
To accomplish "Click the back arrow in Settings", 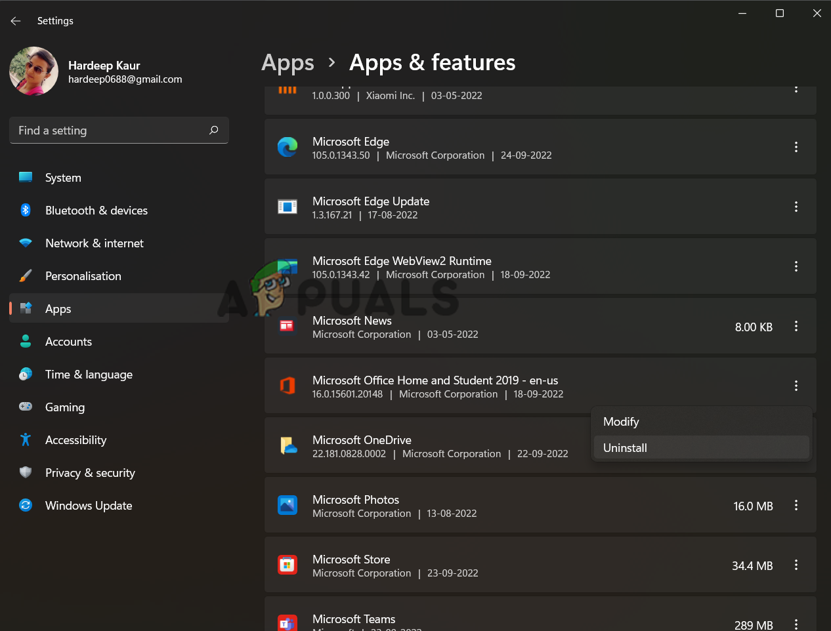I will (x=16, y=21).
